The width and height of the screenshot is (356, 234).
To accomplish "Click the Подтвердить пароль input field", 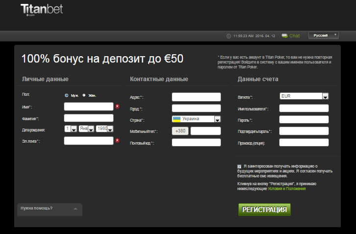I will (304, 131).
